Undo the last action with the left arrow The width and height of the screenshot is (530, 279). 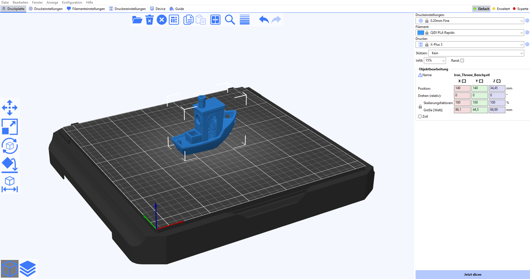pos(264,20)
